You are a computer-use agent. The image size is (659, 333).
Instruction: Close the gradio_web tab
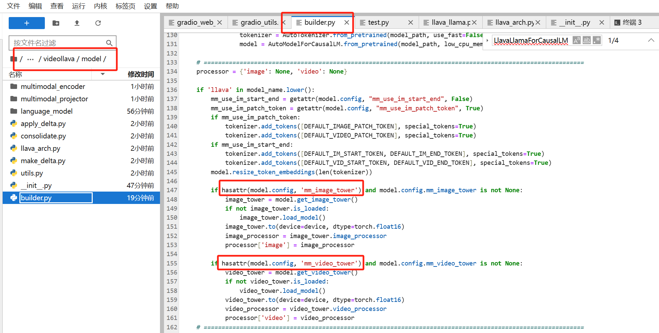(220, 22)
